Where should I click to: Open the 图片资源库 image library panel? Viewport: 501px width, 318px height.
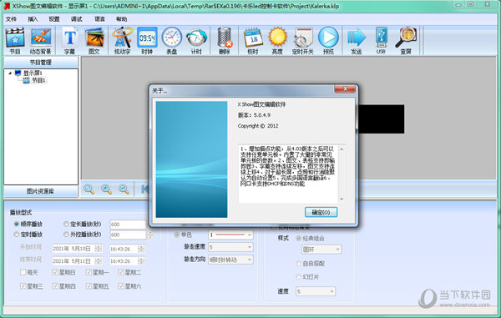pos(41,191)
